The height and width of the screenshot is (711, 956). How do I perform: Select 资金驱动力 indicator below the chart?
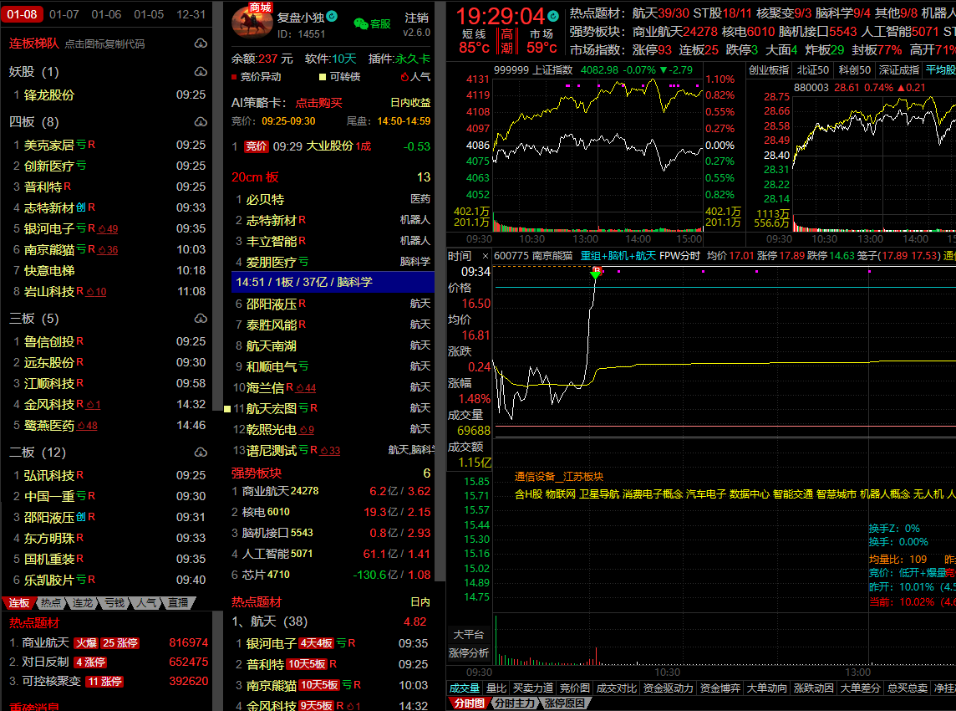pos(668,688)
